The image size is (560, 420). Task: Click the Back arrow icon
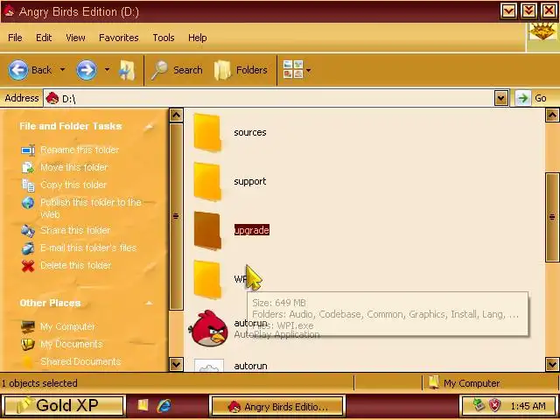17,70
